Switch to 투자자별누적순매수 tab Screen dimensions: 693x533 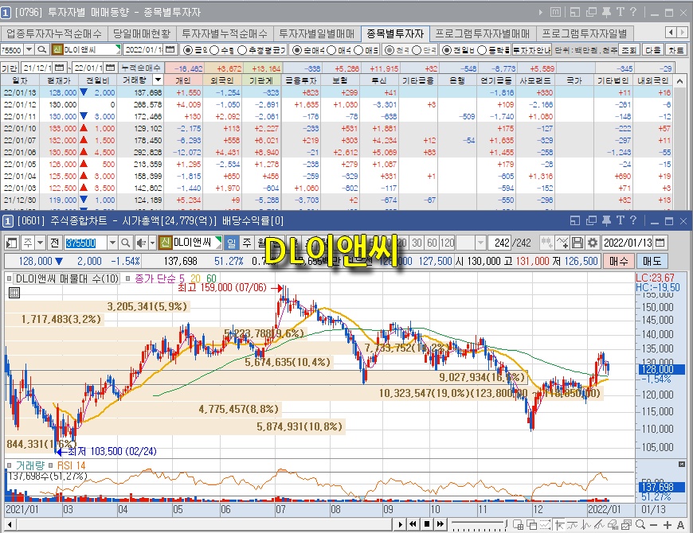click(x=225, y=34)
